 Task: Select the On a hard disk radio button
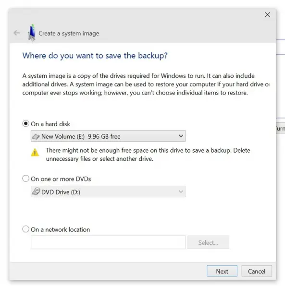click(x=26, y=124)
